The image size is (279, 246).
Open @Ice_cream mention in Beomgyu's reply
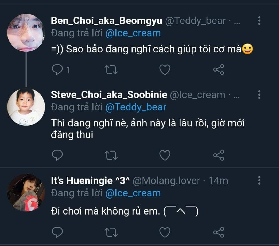point(133,33)
